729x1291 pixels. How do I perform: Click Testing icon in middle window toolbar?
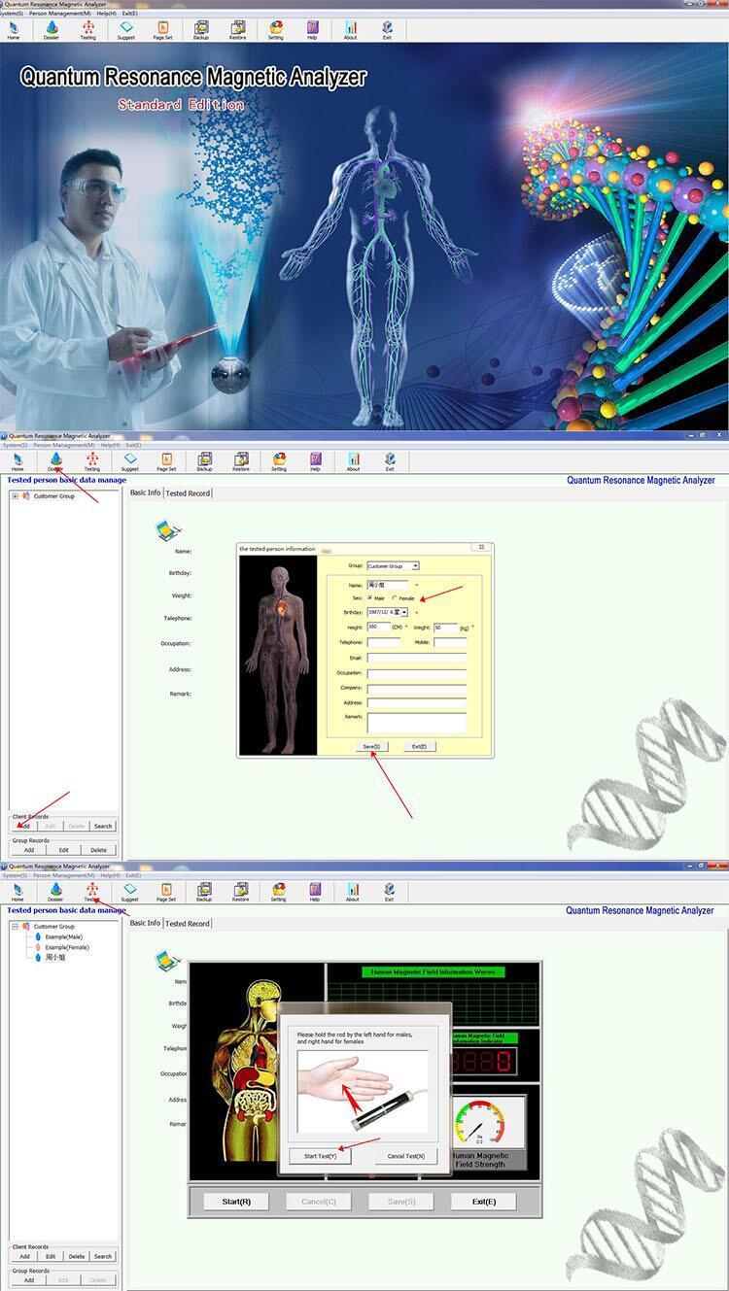(91, 461)
